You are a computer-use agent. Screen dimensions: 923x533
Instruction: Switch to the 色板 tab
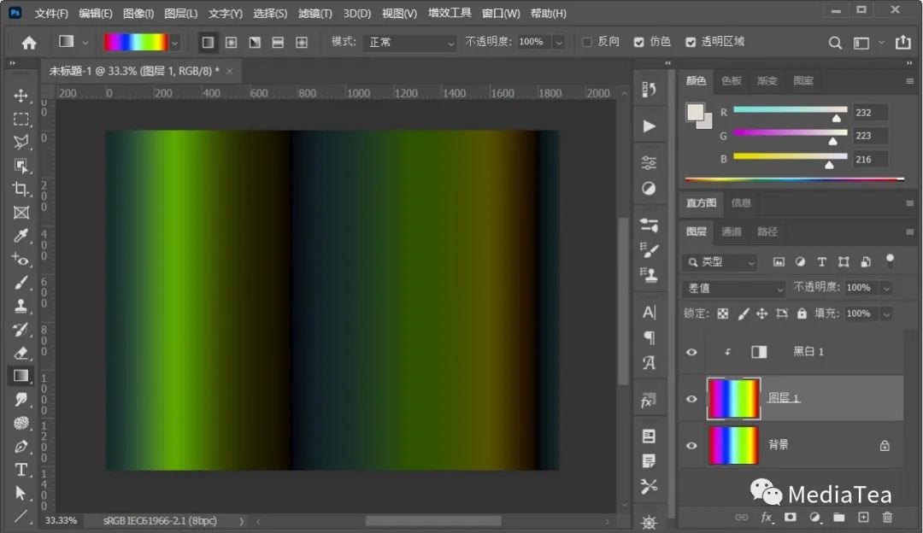coord(731,80)
